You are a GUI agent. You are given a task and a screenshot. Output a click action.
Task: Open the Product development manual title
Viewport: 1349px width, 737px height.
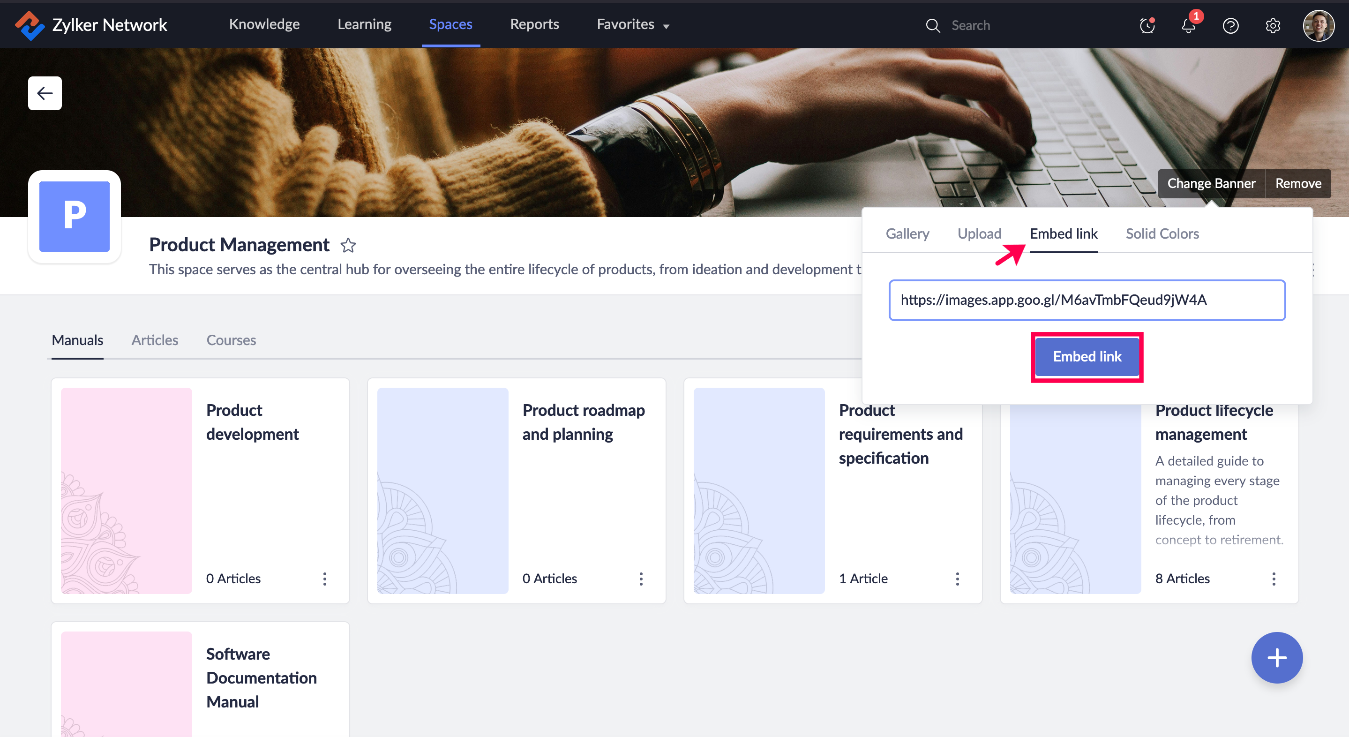[253, 422]
